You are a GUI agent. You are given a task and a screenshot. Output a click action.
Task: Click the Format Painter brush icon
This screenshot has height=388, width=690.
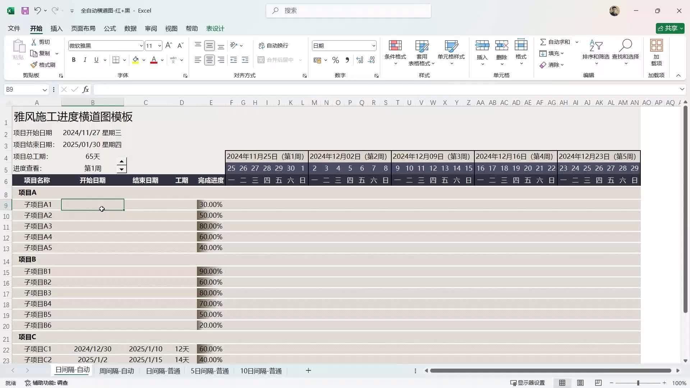click(x=34, y=65)
